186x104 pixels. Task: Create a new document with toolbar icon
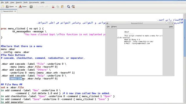click(3, 7)
